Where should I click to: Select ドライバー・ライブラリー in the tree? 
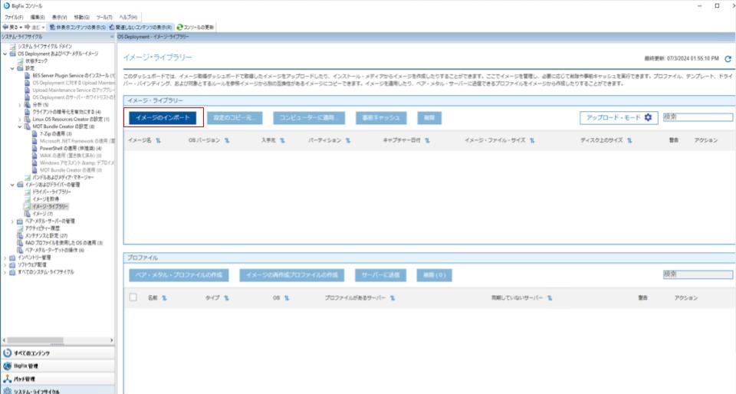pos(51,192)
